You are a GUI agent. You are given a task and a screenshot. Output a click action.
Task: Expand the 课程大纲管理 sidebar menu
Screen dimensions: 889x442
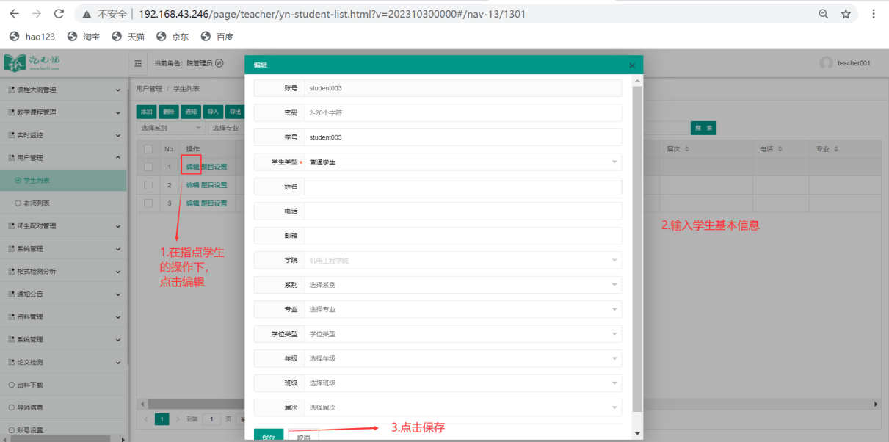pos(63,90)
